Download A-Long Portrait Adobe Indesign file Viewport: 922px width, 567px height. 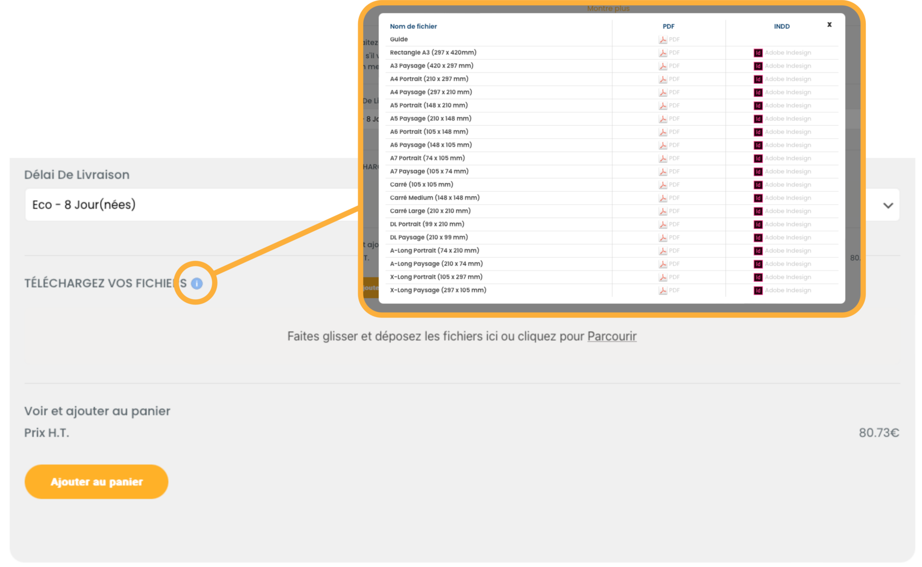782,250
